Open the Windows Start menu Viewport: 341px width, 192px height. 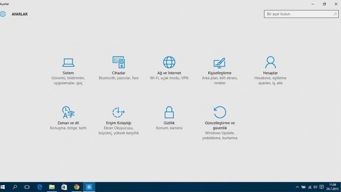point(3,187)
